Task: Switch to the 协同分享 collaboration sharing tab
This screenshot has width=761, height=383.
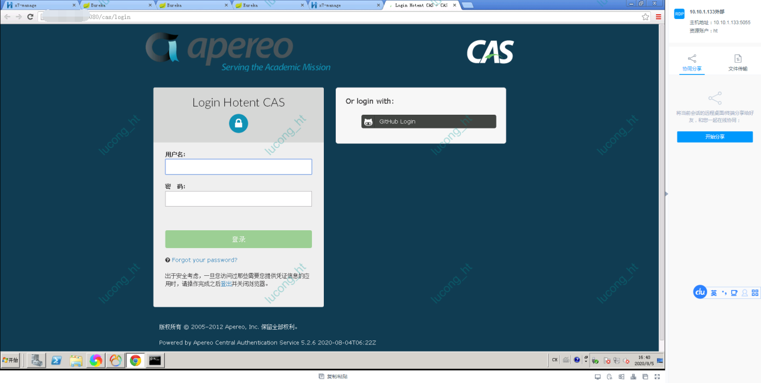Action: coord(692,63)
